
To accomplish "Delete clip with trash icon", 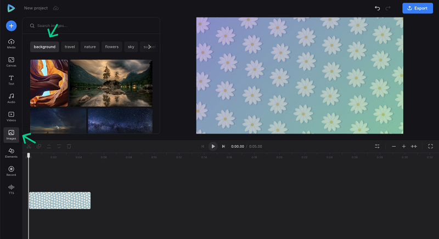I will 69,146.
